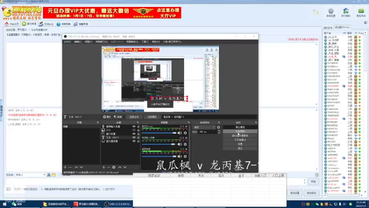Toggle lock of window capture source

click(x=138, y=134)
